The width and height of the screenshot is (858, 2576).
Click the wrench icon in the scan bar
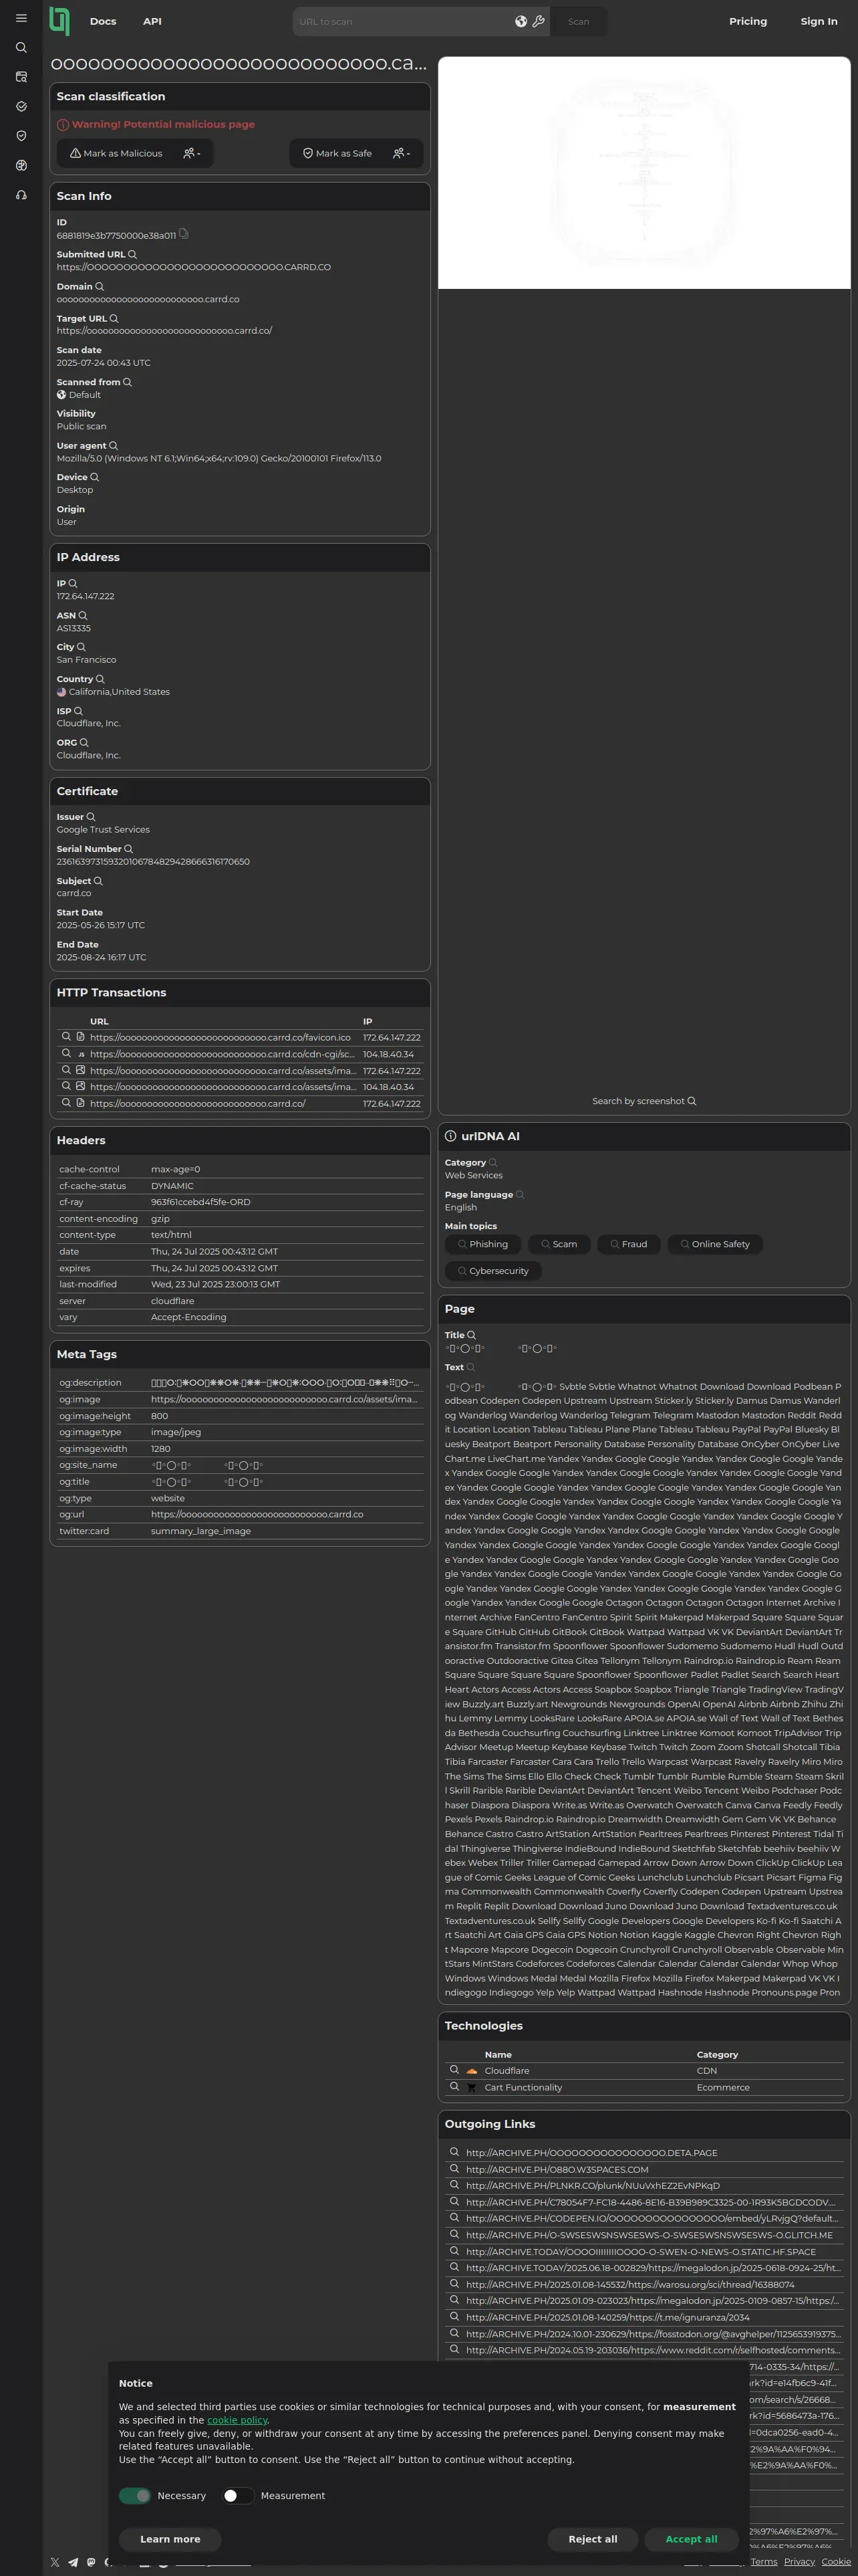pyautogui.click(x=539, y=21)
